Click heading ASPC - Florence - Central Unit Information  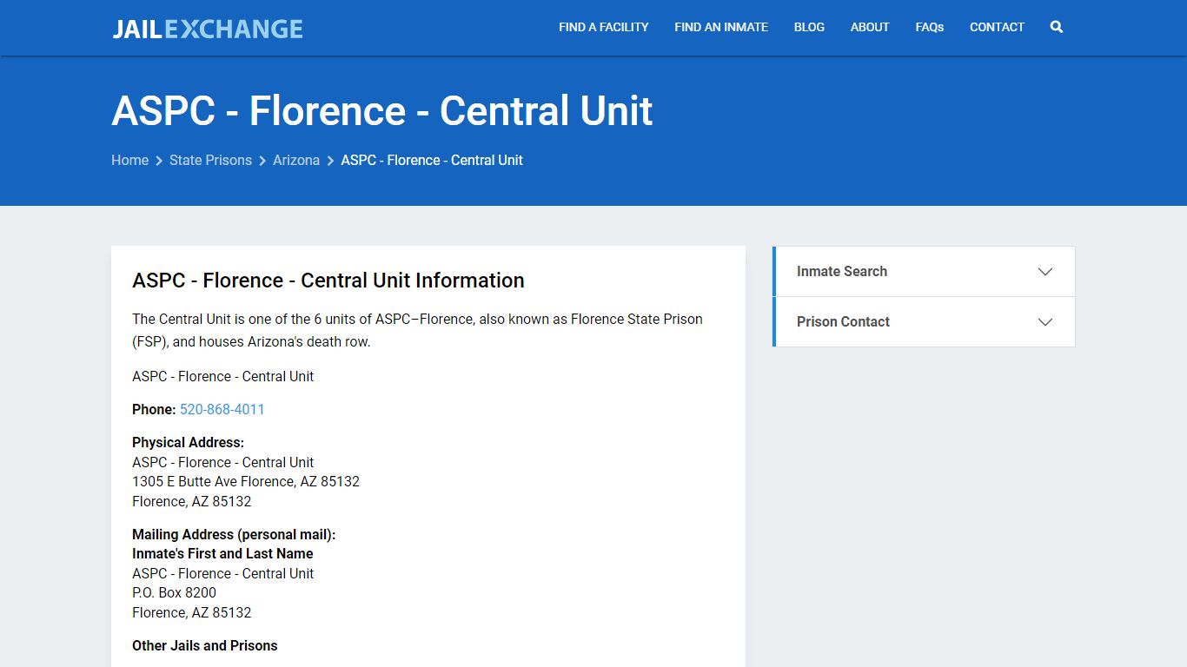[328, 281]
